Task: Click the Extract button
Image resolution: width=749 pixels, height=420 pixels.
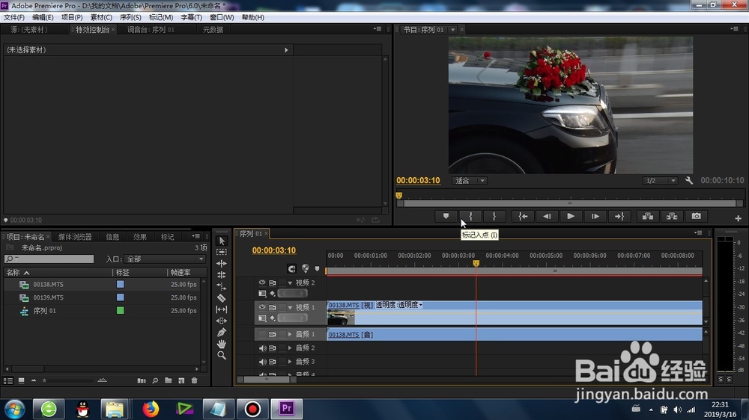Action: pyautogui.click(x=672, y=216)
